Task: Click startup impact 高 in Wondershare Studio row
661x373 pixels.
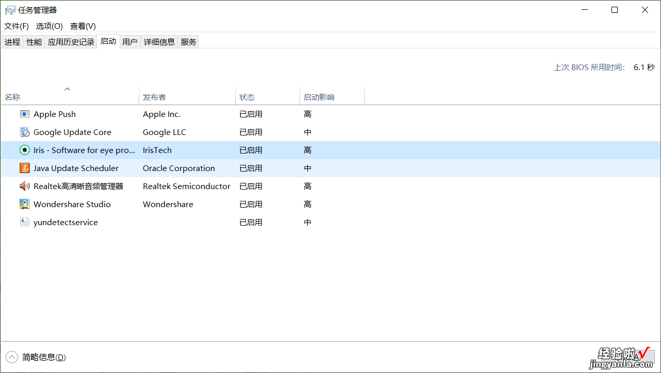Action: (x=307, y=204)
